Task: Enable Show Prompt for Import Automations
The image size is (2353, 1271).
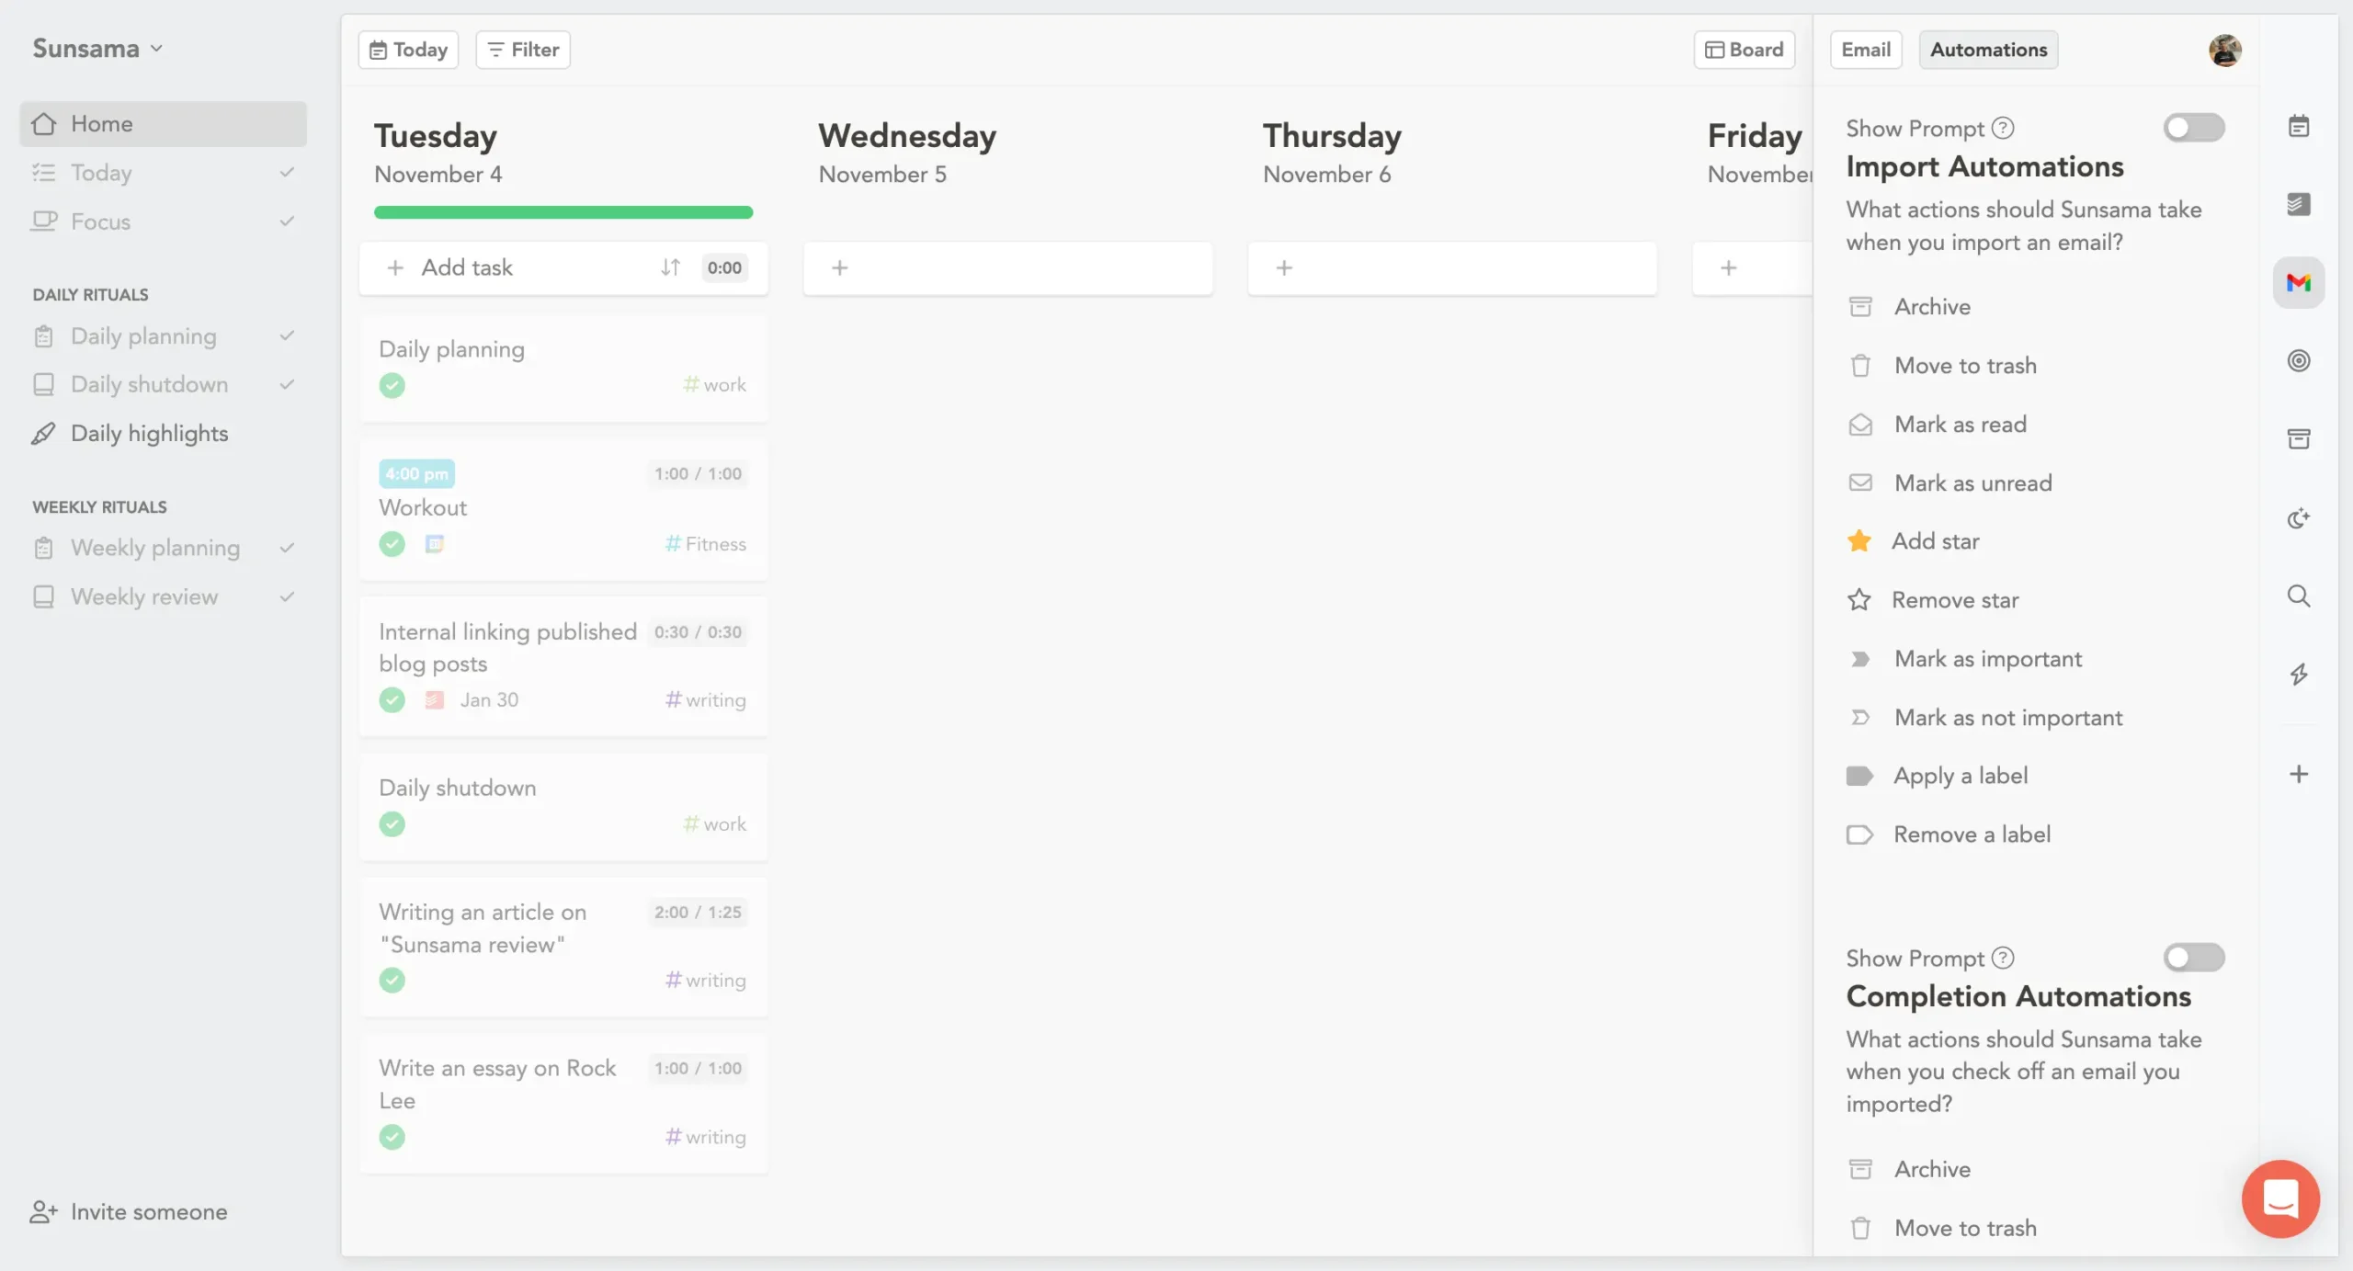Action: click(x=2194, y=128)
